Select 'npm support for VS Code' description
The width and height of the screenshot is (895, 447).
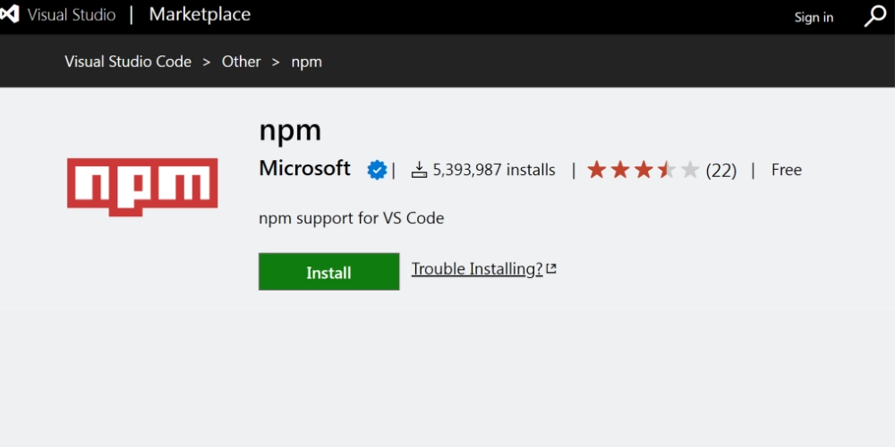(351, 218)
